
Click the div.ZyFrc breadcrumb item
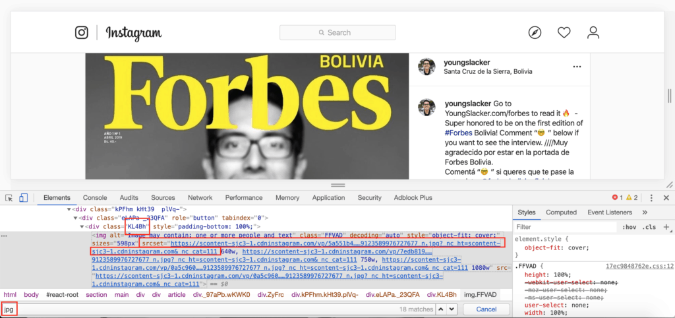(271, 295)
